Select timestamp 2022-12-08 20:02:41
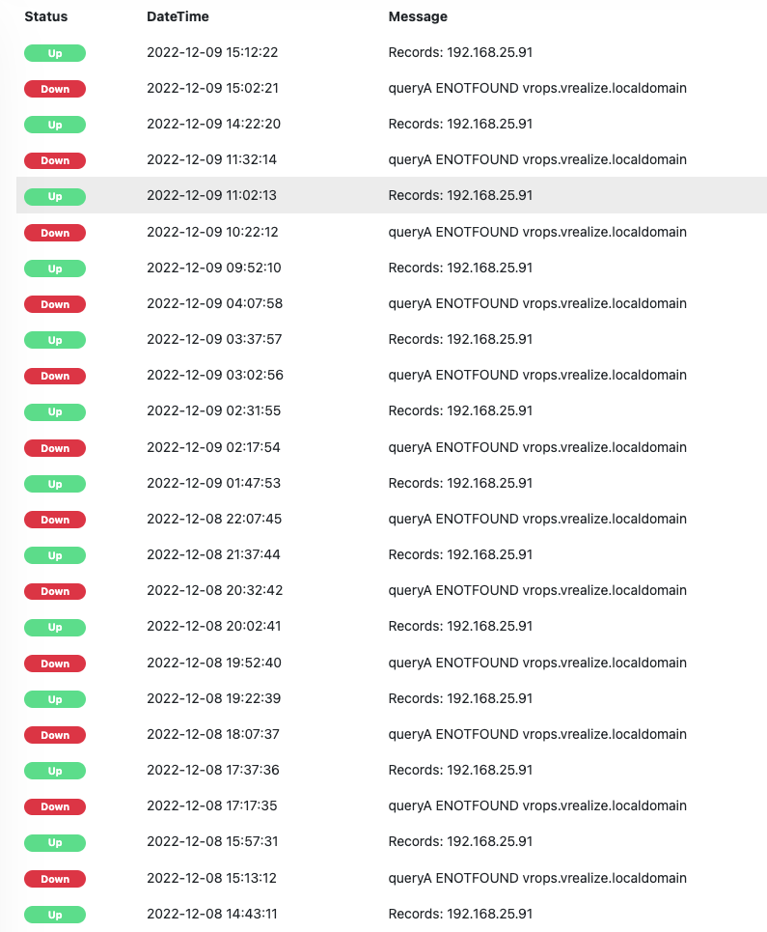Viewport: 767px width, 932px height. point(214,626)
